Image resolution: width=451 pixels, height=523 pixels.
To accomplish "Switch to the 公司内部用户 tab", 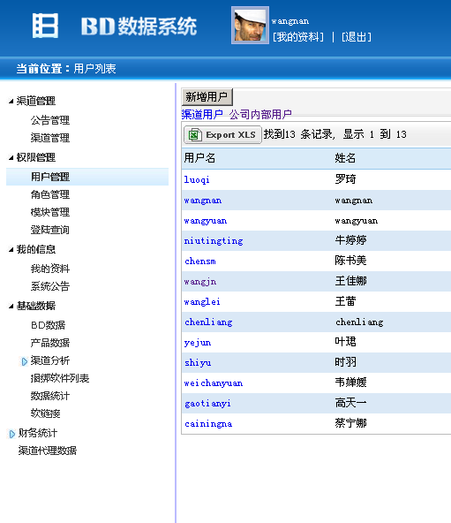I will tap(260, 115).
